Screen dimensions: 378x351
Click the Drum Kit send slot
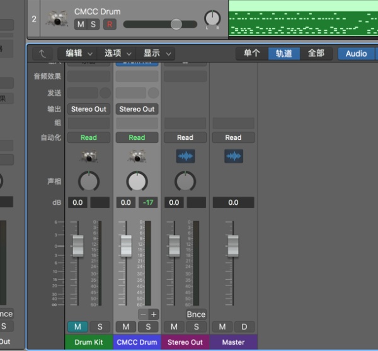(x=83, y=93)
